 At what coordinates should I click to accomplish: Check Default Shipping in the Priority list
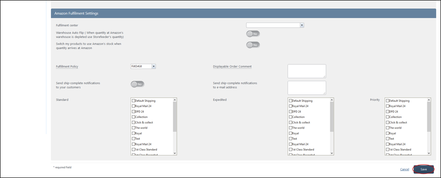coord(388,100)
